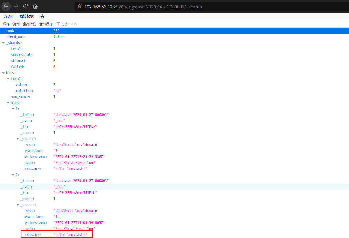Image resolution: width=349 pixels, height=238 pixels.
Task: Collapse hit entry 0
Action: [x=13, y=108]
